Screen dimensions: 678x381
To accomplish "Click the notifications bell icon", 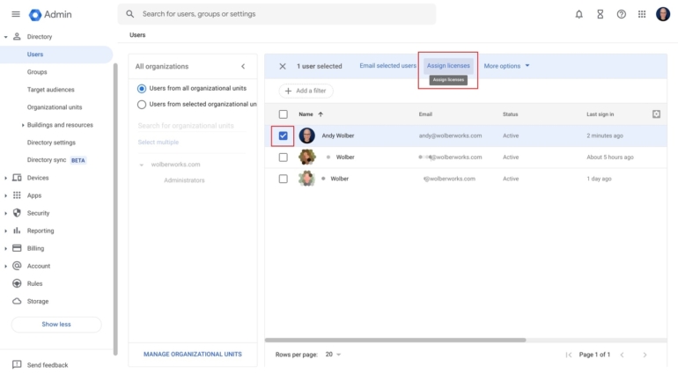I will (x=579, y=14).
